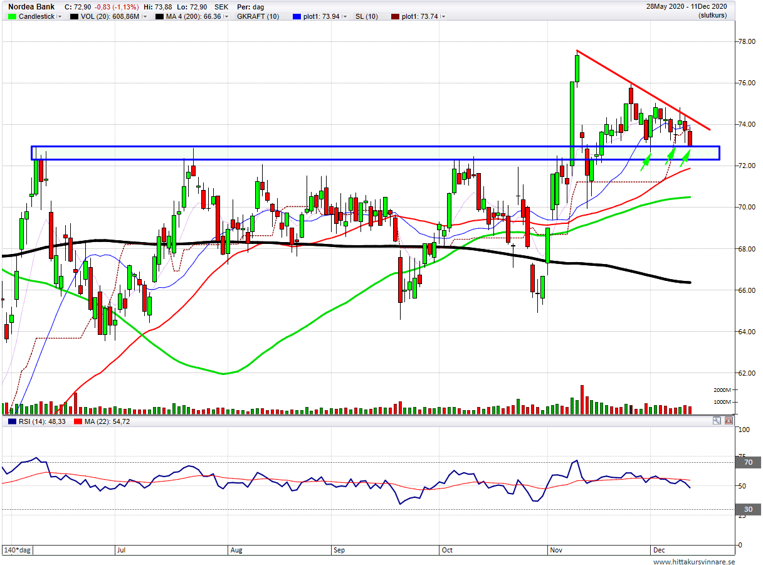Click the Nordea Bank title

click(31, 6)
